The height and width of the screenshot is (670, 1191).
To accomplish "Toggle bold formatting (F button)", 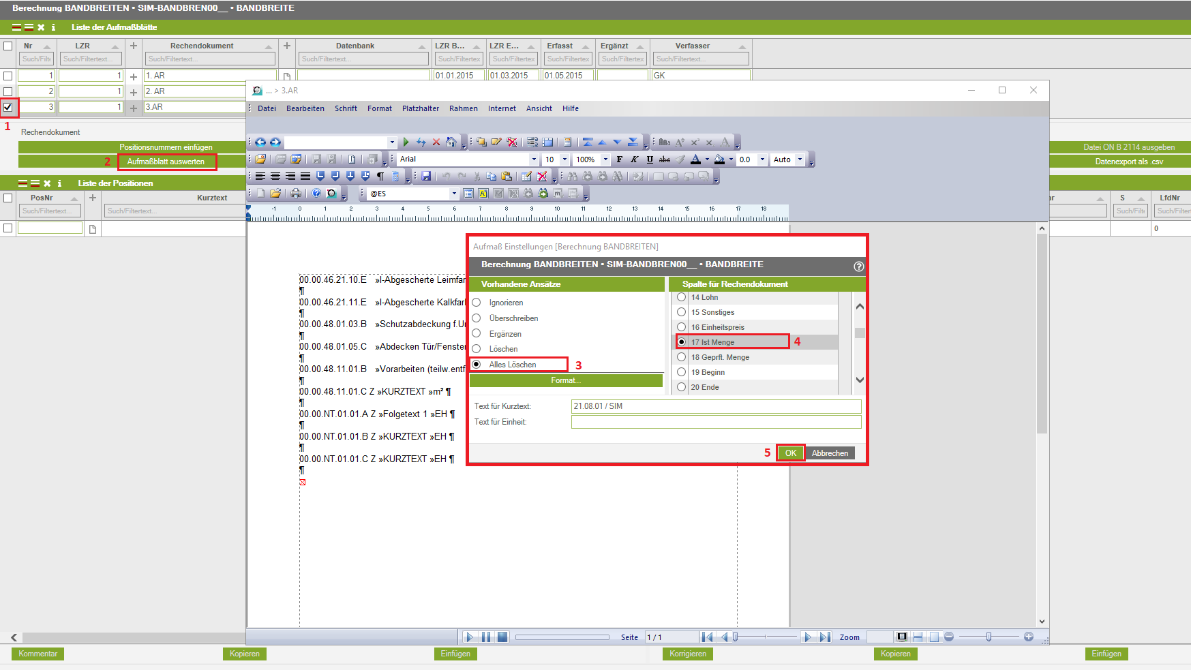I will 619,159.
